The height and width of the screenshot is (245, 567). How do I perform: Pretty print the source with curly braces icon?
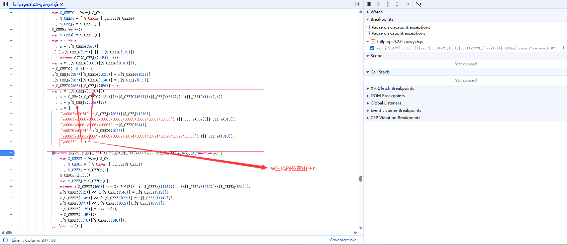point(5,240)
